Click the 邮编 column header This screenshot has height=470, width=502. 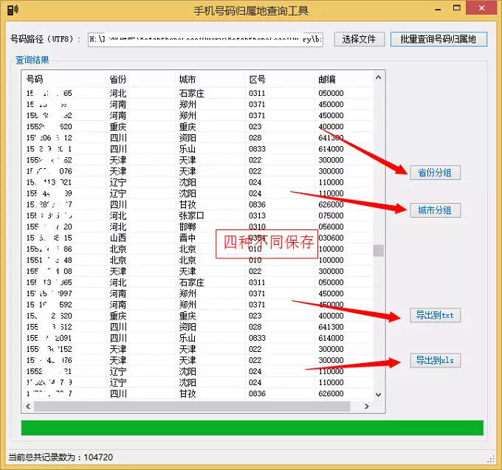click(343, 79)
